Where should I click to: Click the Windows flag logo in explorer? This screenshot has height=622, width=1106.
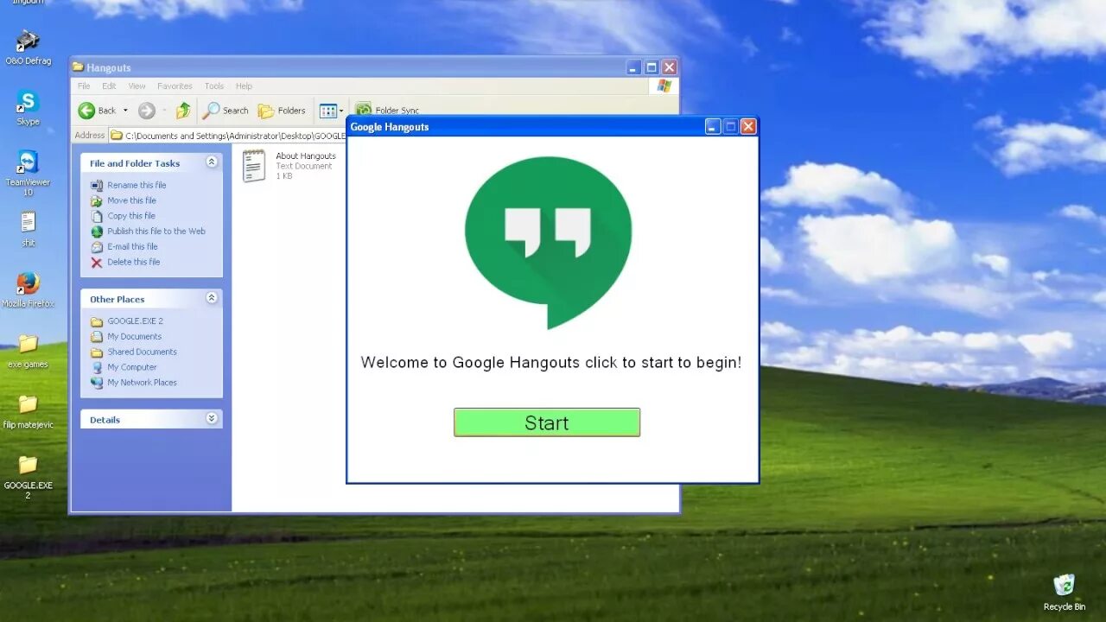[664, 86]
